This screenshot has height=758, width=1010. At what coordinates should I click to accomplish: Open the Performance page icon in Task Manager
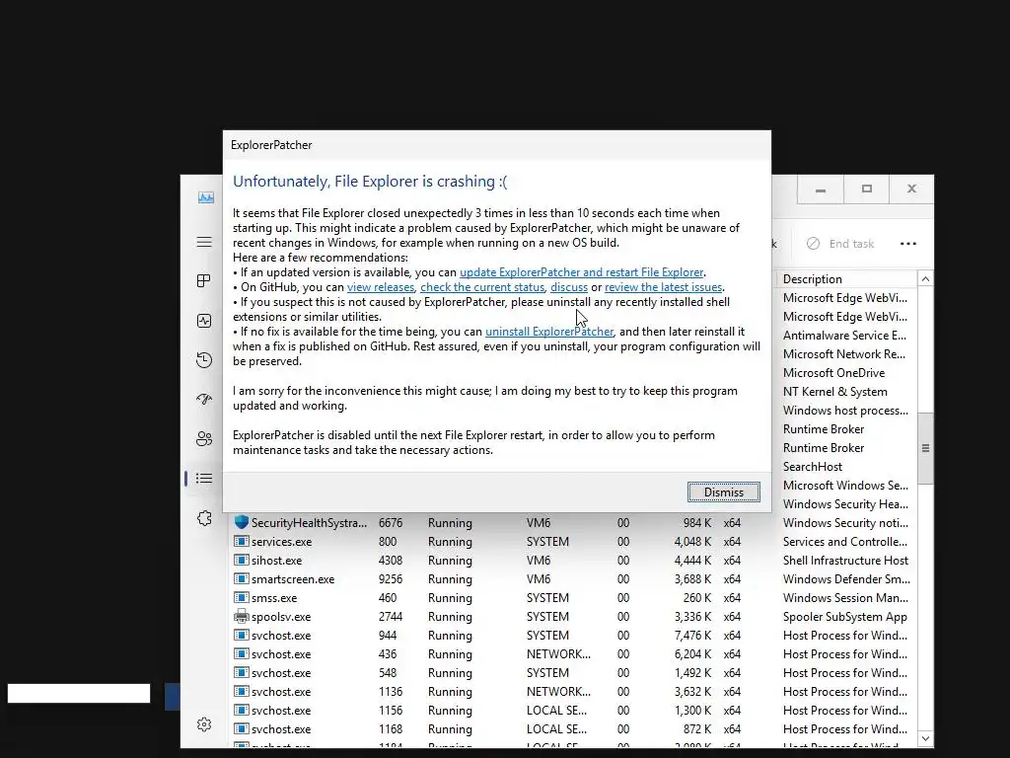point(204,321)
